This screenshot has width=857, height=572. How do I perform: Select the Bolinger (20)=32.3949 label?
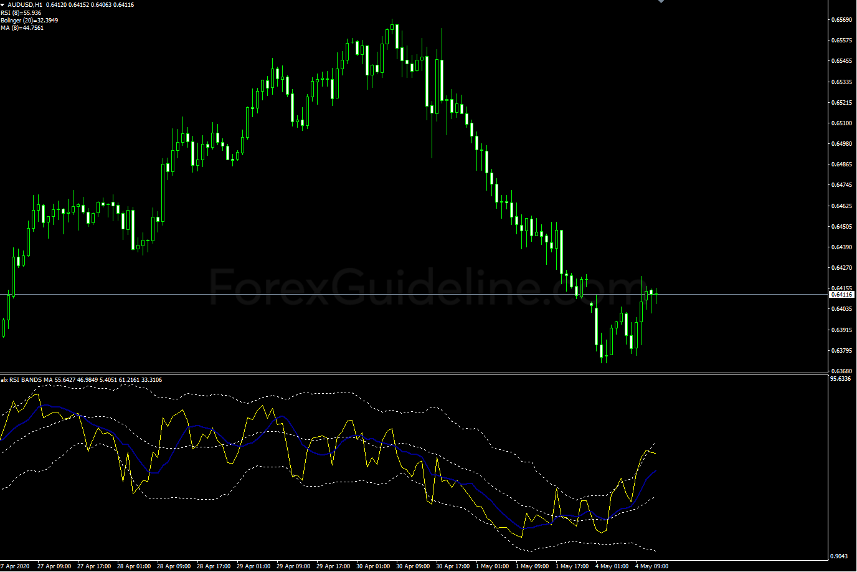29,21
